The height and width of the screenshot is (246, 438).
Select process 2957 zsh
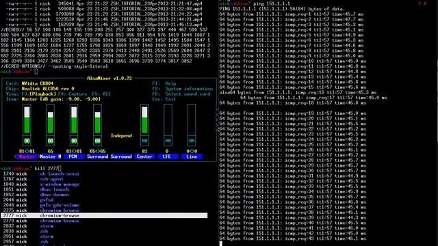coord(26,242)
